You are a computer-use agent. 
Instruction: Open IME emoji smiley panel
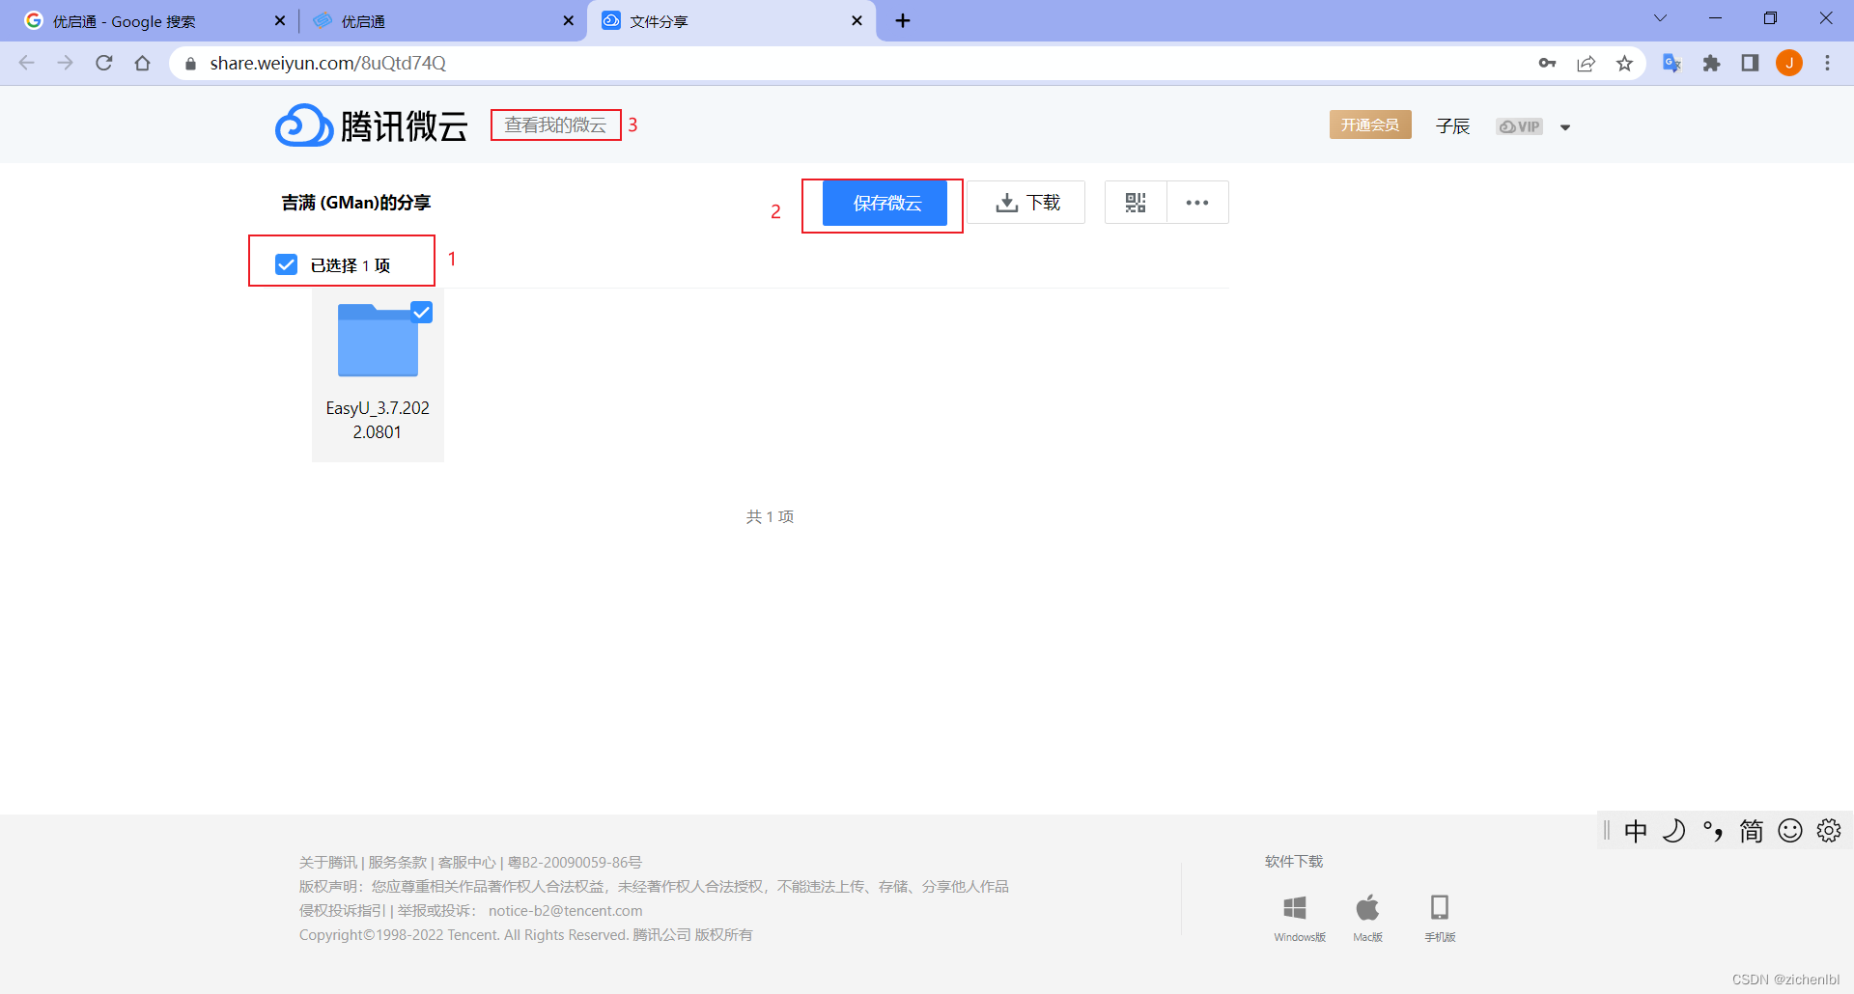pyautogui.click(x=1790, y=831)
